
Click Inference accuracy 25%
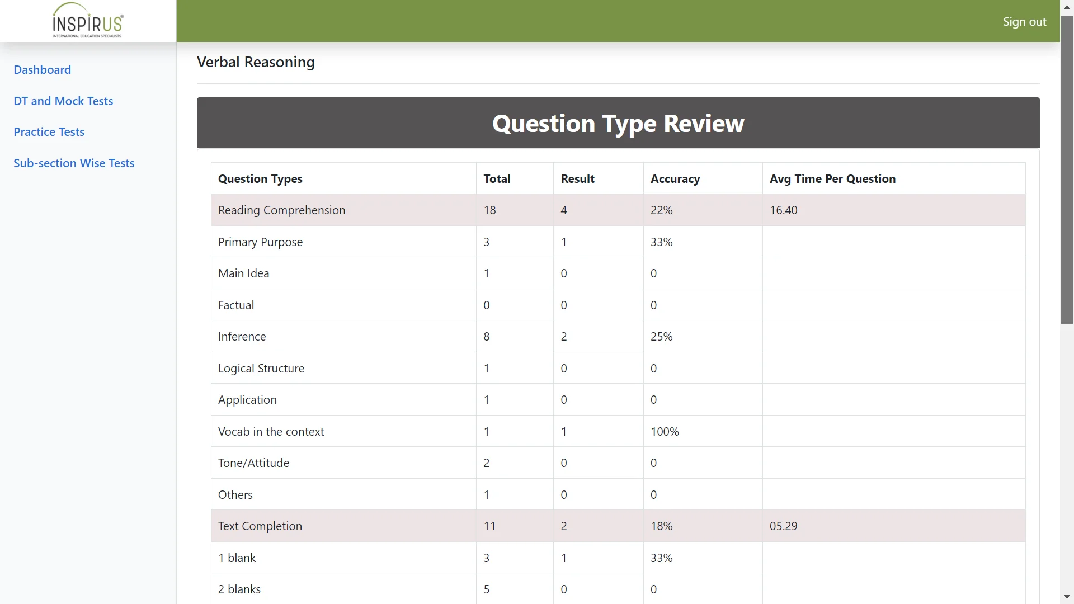pos(661,337)
